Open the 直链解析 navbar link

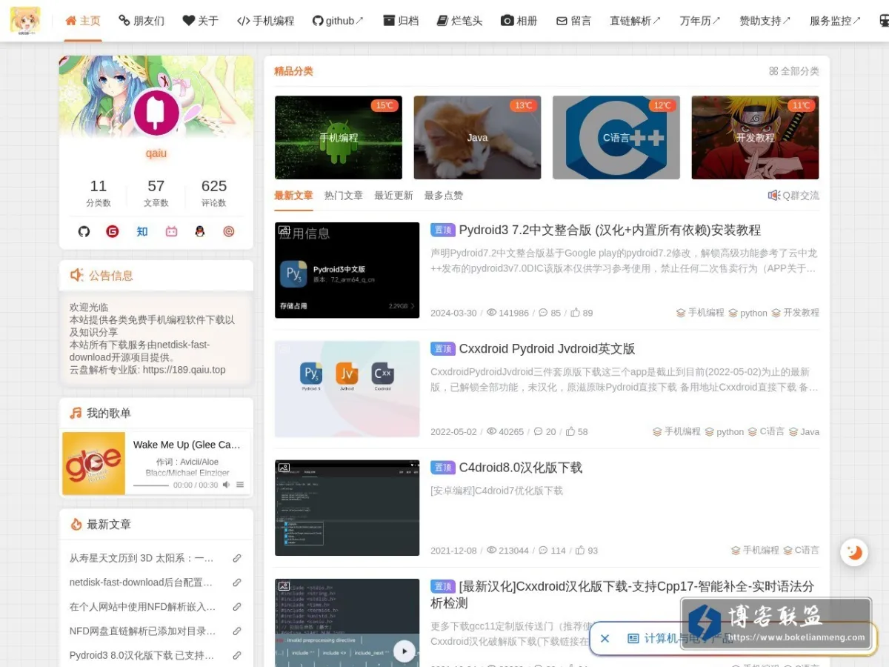point(636,21)
